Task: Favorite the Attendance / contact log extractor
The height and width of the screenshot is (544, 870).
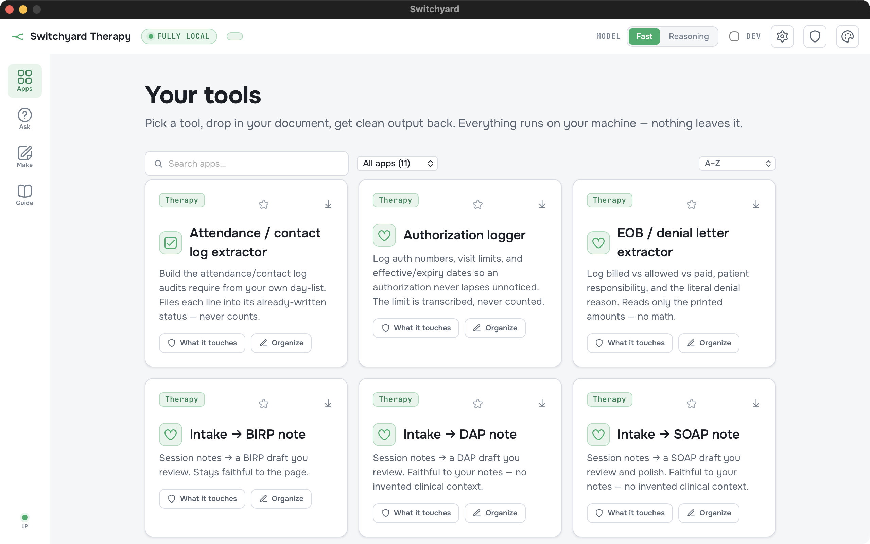Action: coord(263,204)
